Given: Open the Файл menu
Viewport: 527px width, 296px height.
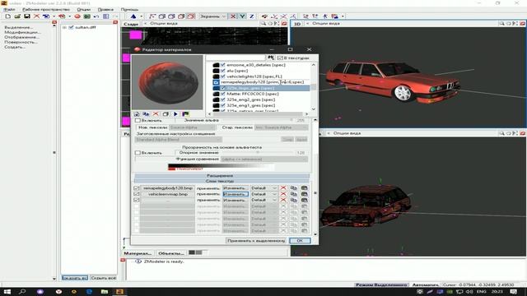Looking at the screenshot, I should point(9,9).
